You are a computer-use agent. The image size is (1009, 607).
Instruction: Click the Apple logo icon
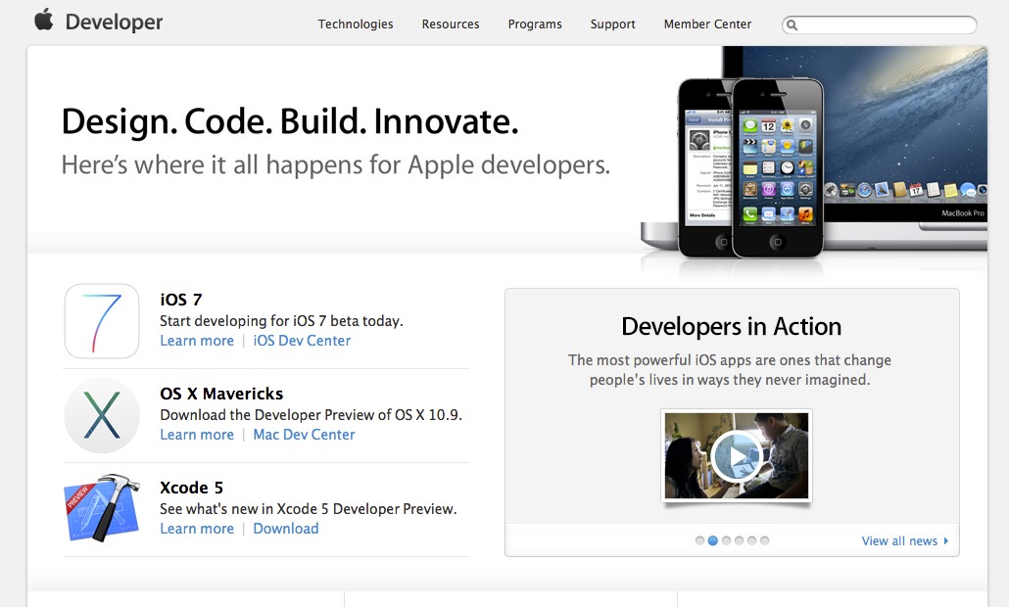[43, 21]
